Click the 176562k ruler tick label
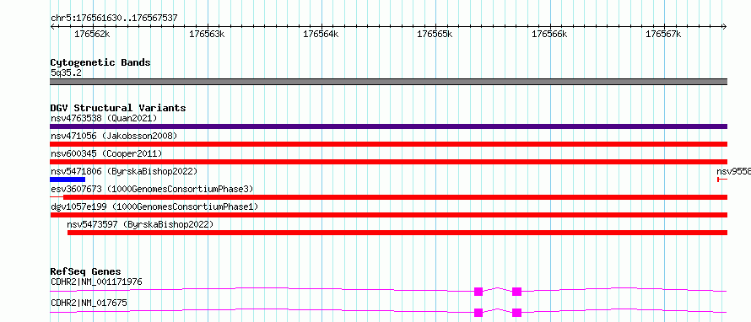The height and width of the screenshot is (322, 751). pyautogui.click(x=93, y=35)
